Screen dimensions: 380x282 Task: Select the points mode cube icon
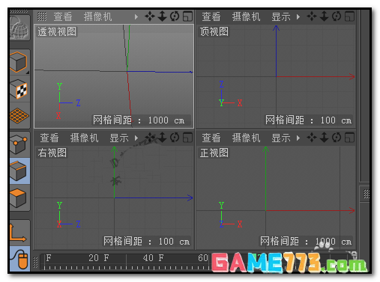pyautogui.click(x=19, y=144)
